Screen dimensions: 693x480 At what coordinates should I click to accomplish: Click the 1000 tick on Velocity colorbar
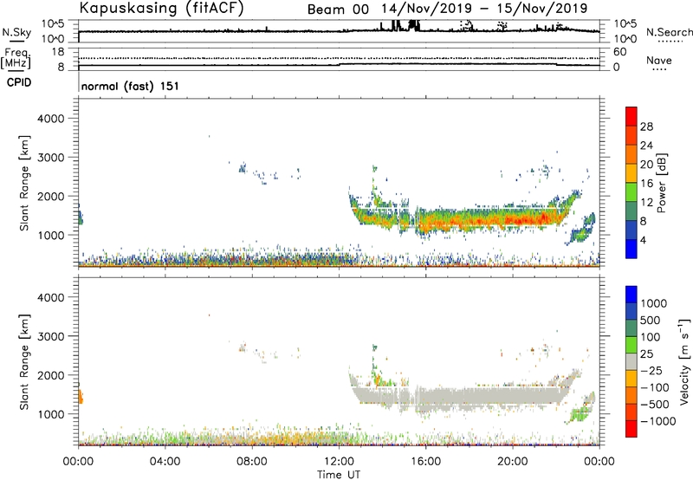point(654,303)
